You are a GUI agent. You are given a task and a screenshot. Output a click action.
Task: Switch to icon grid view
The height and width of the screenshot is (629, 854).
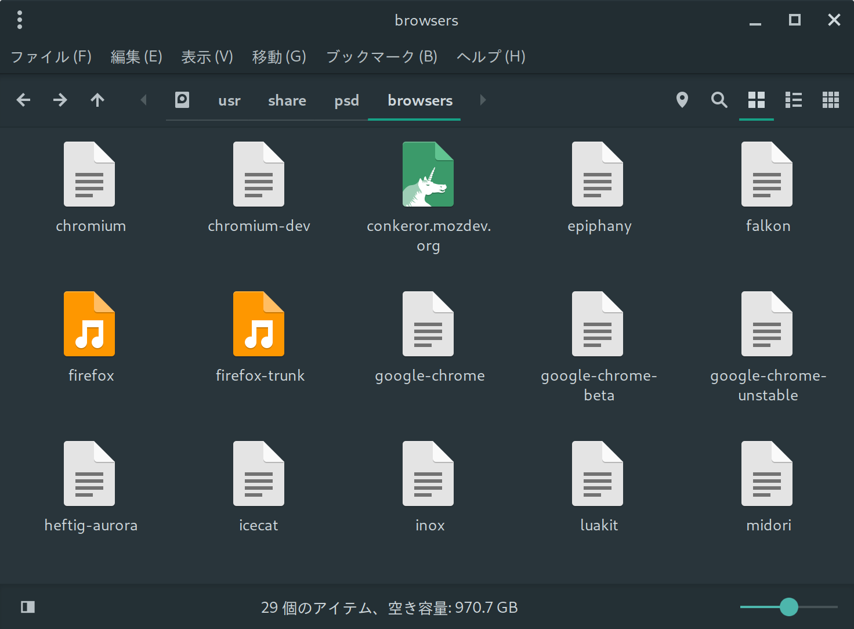(757, 100)
